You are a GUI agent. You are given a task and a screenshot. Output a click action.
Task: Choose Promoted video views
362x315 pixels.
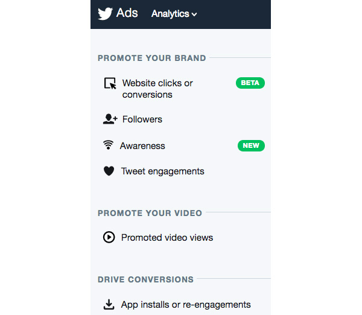167,238
